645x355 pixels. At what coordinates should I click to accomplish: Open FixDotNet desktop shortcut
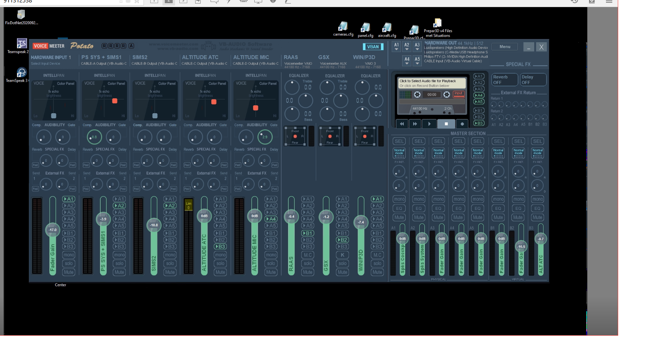coord(21,17)
